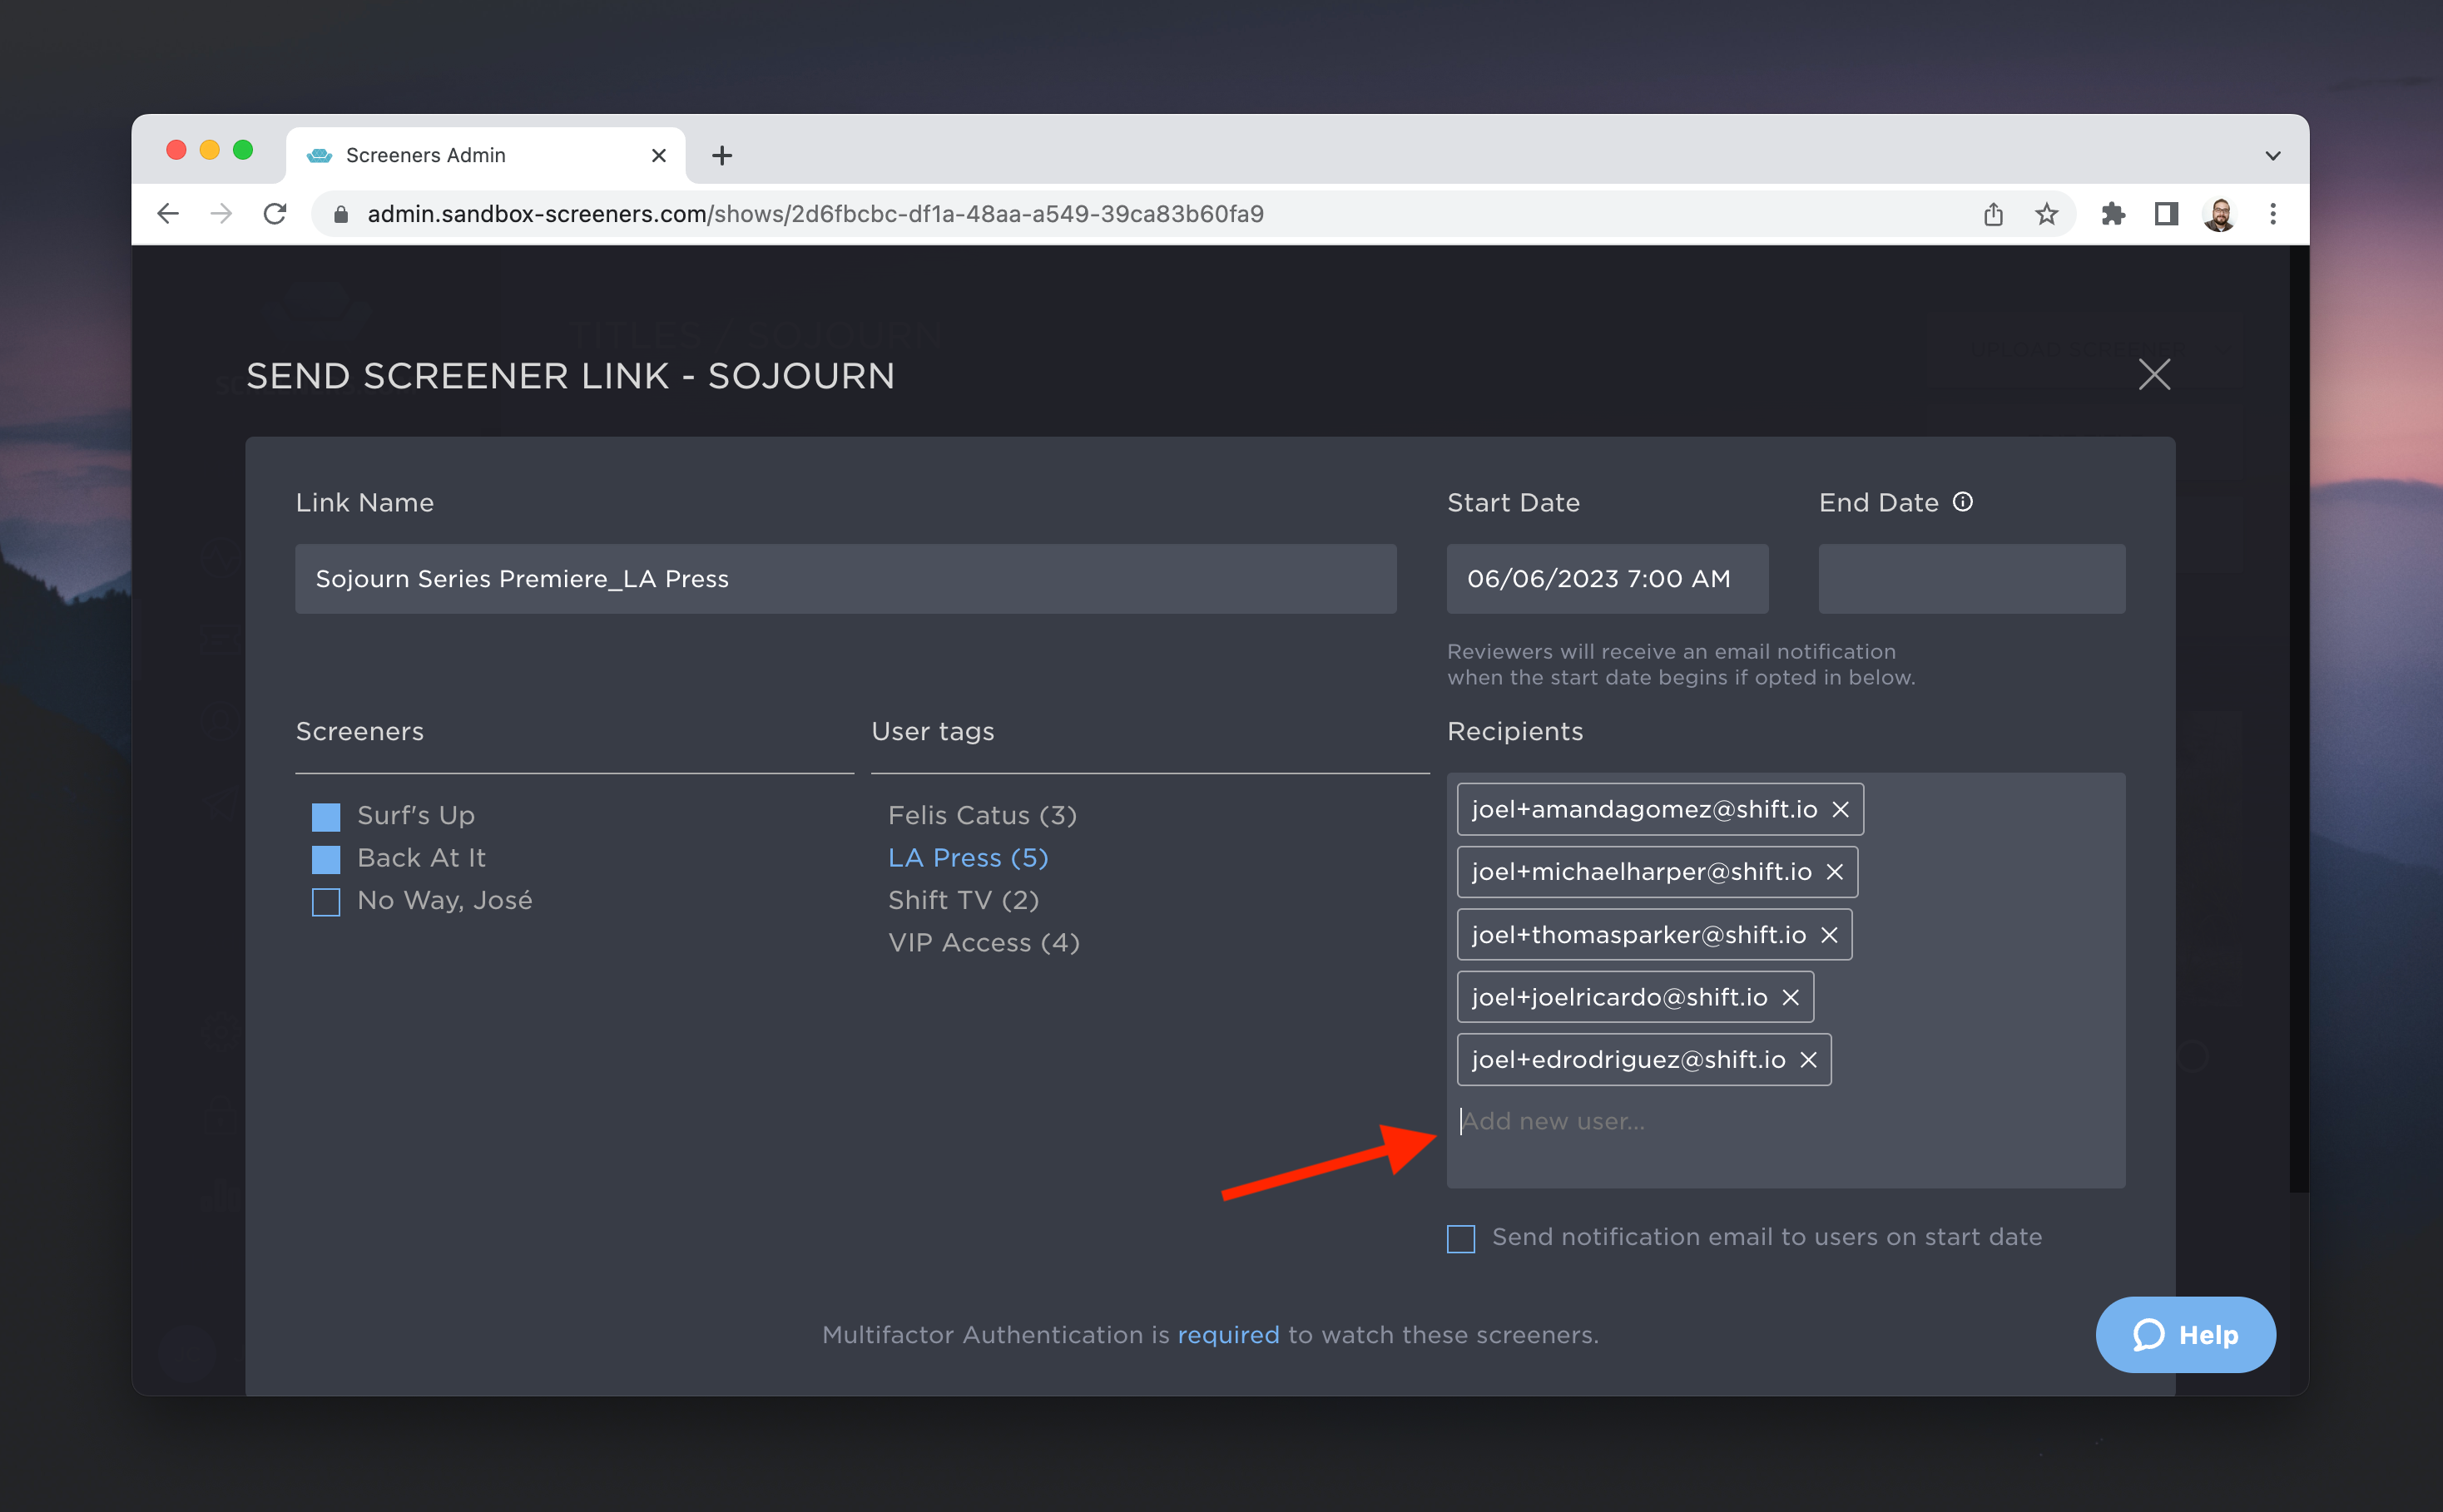Remove joel+amandagomez@shift.io recipient chip

coord(1840,809)
